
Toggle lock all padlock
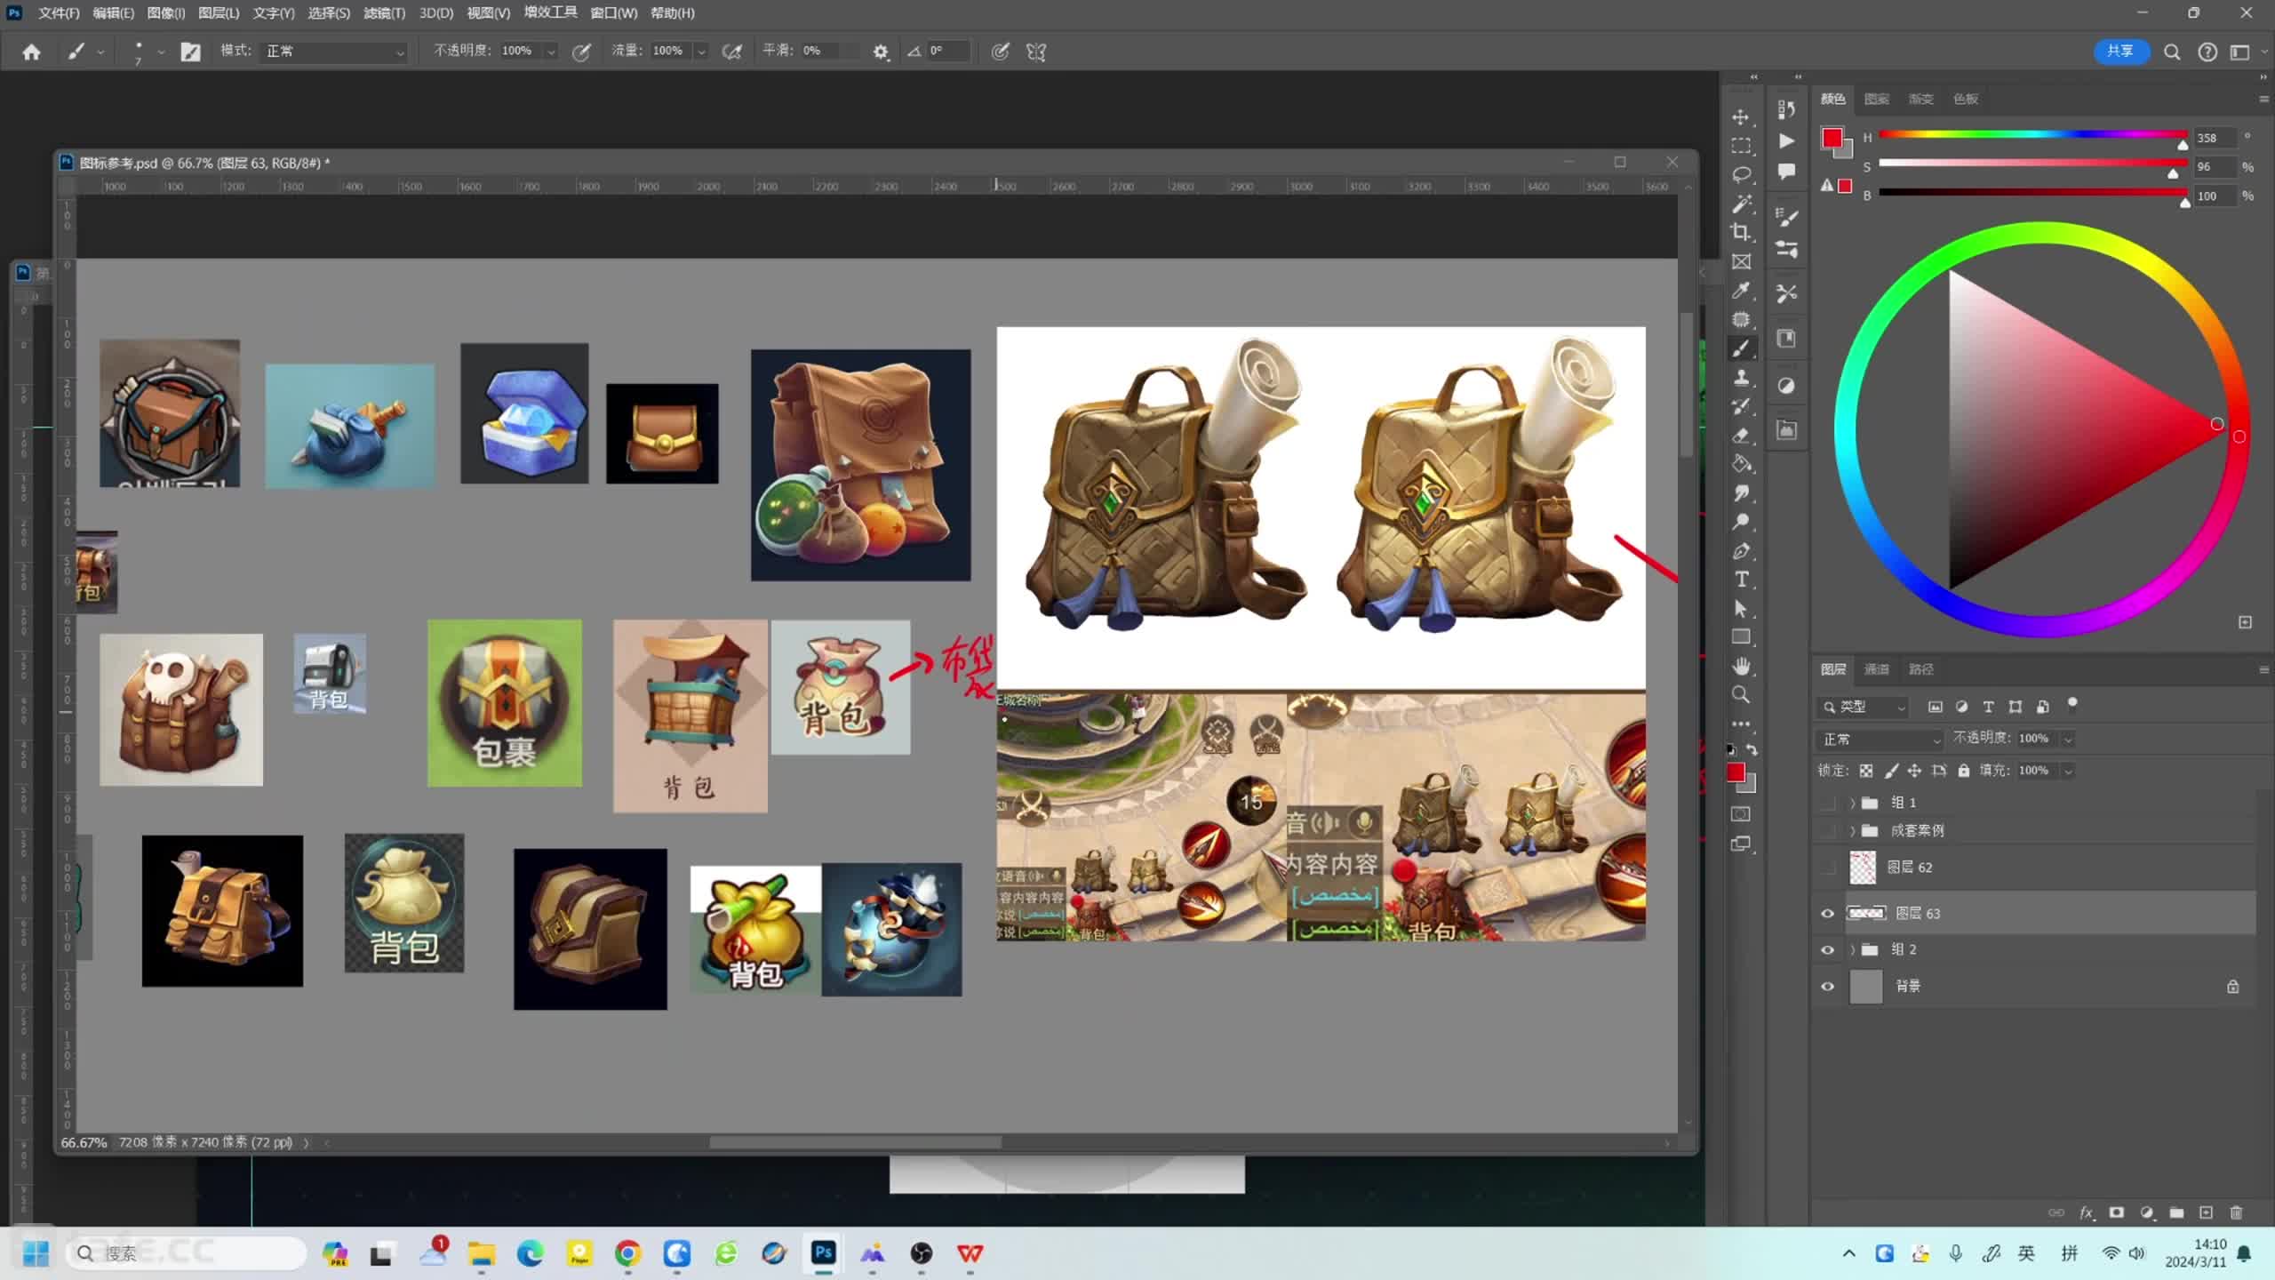1964,771
